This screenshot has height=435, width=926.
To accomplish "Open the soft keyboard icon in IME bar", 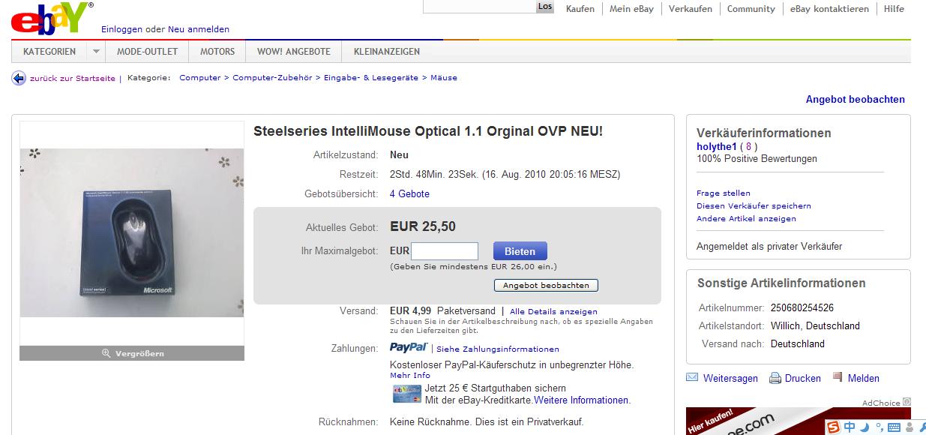I will pyautogui.click(x=894, y=427).
